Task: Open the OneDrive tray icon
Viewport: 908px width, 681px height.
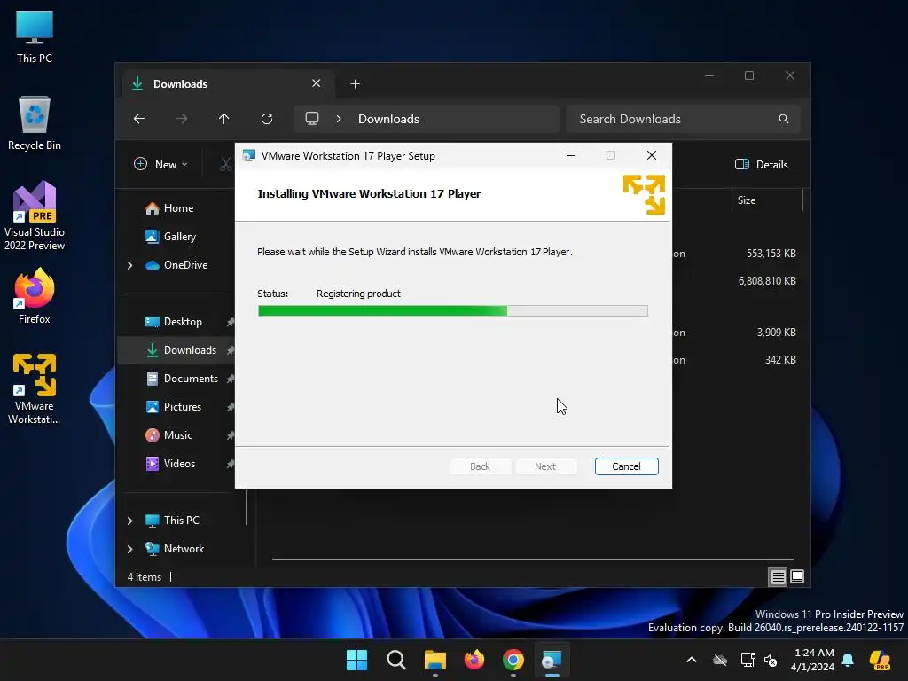Action: 720,660
